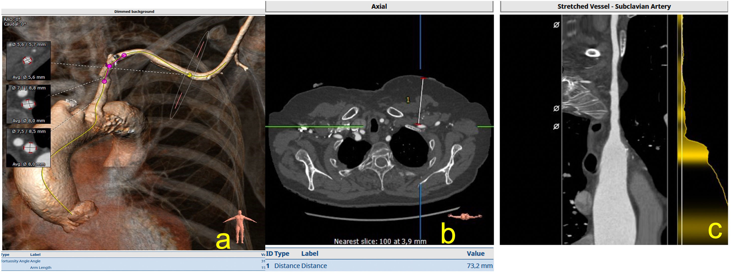The image size is (732, 274).
Task: Click the Value column header in Axial table
Action: click(475, 254)
